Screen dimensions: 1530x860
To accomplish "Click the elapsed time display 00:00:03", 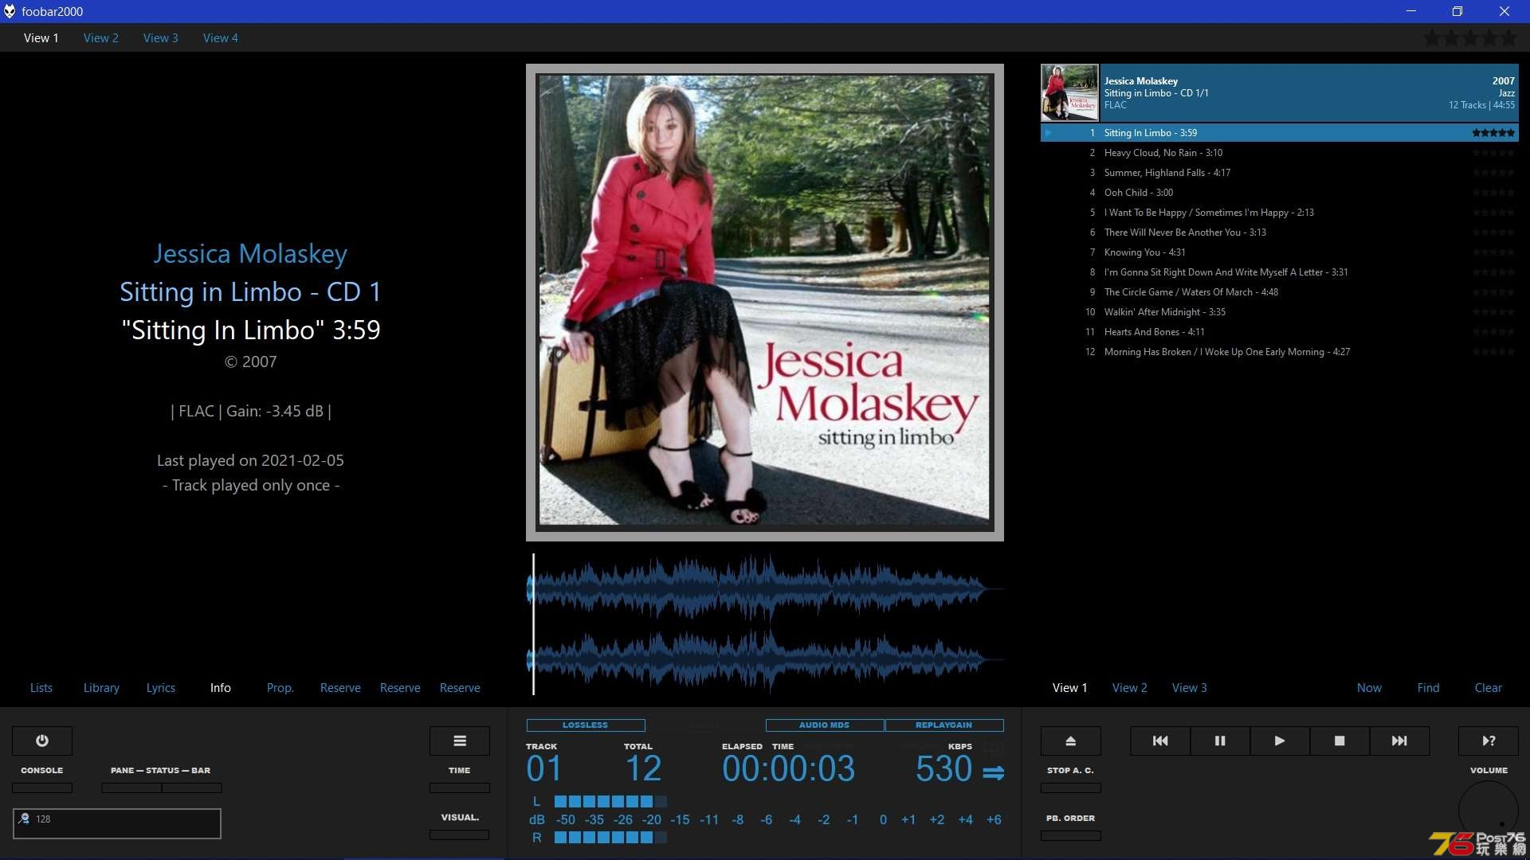I will (x=788, y=768).
